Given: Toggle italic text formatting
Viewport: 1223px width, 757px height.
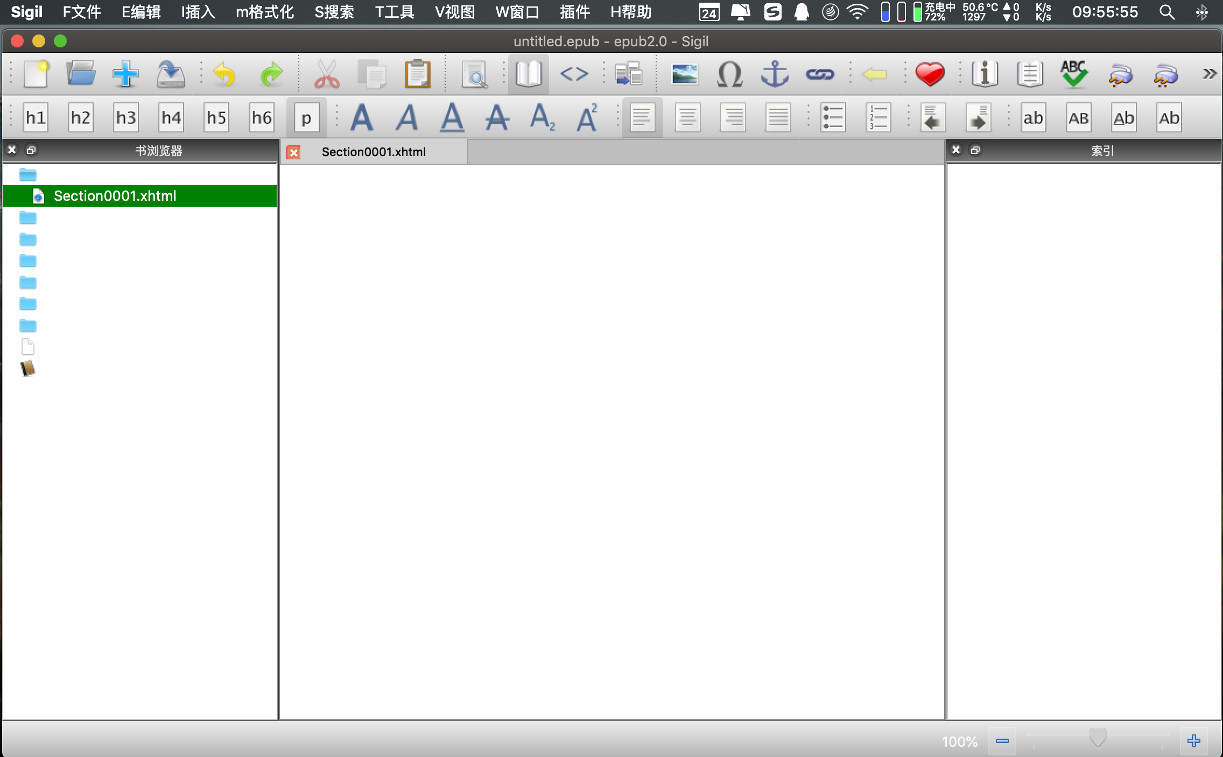Looking at the screenshot, I should [407, 117].
